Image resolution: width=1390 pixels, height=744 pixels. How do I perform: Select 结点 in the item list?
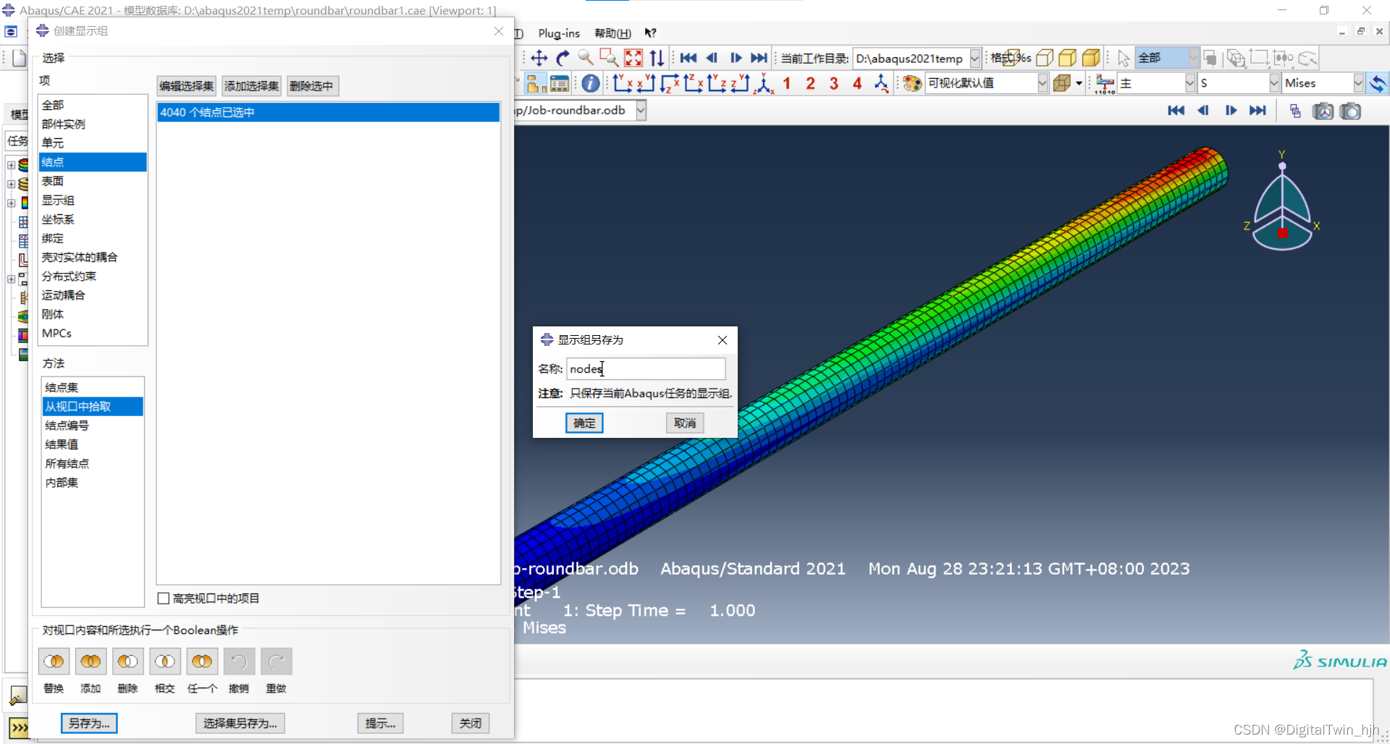(93, 162)
